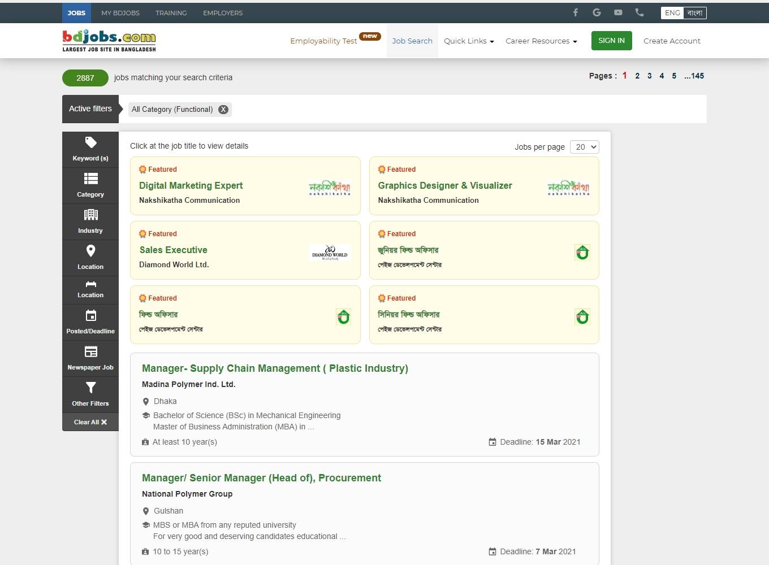Open Employability Test link
This screenshot has height=565, width=769.
click(323, 41)
